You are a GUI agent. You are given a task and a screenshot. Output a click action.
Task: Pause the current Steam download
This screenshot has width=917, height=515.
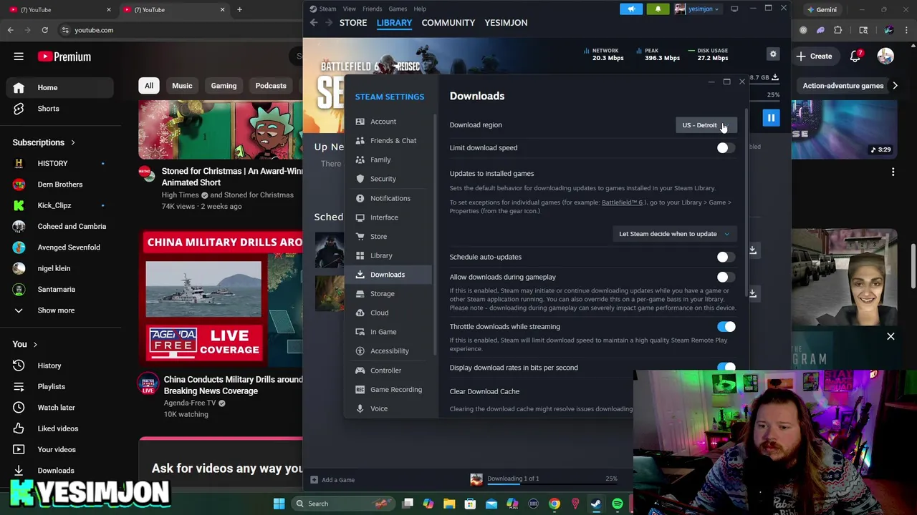771,117
